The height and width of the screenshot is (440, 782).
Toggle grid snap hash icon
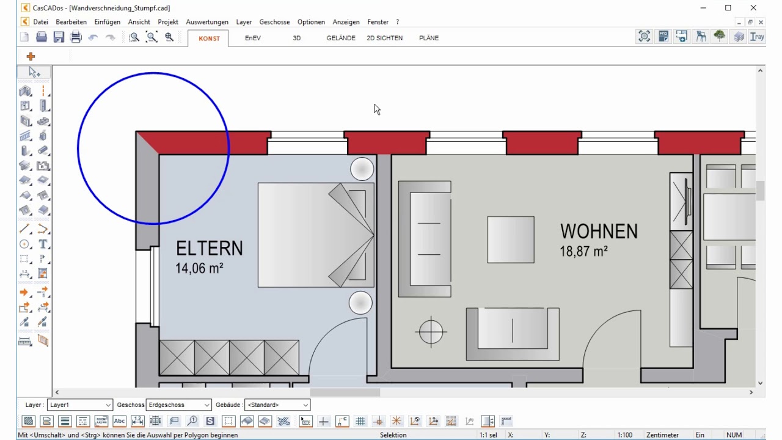pos(360,421)
